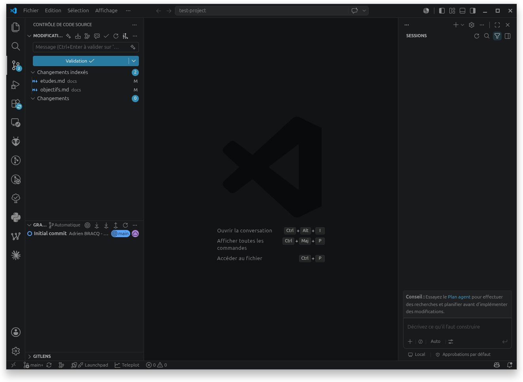Open Source Control view in activity bar
This screenshot has height=382, width=523.
[16, 65]
